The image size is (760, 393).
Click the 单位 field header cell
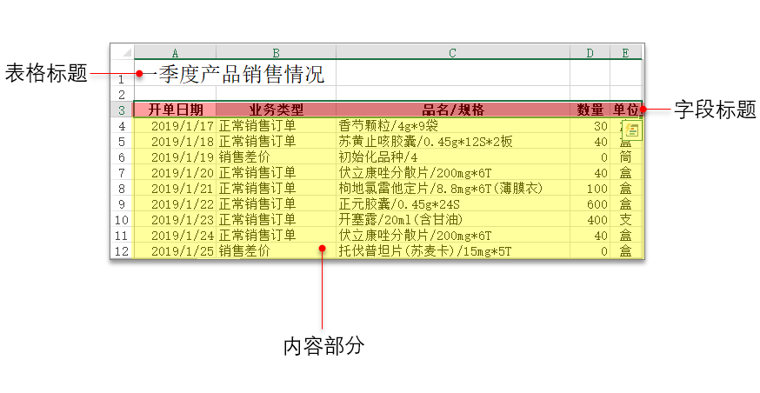pos(626,110)
